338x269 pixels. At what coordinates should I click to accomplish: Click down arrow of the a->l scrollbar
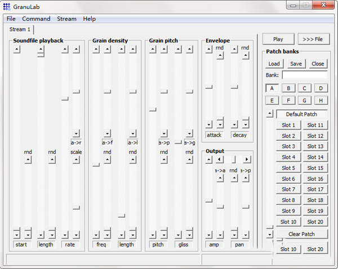132,133
